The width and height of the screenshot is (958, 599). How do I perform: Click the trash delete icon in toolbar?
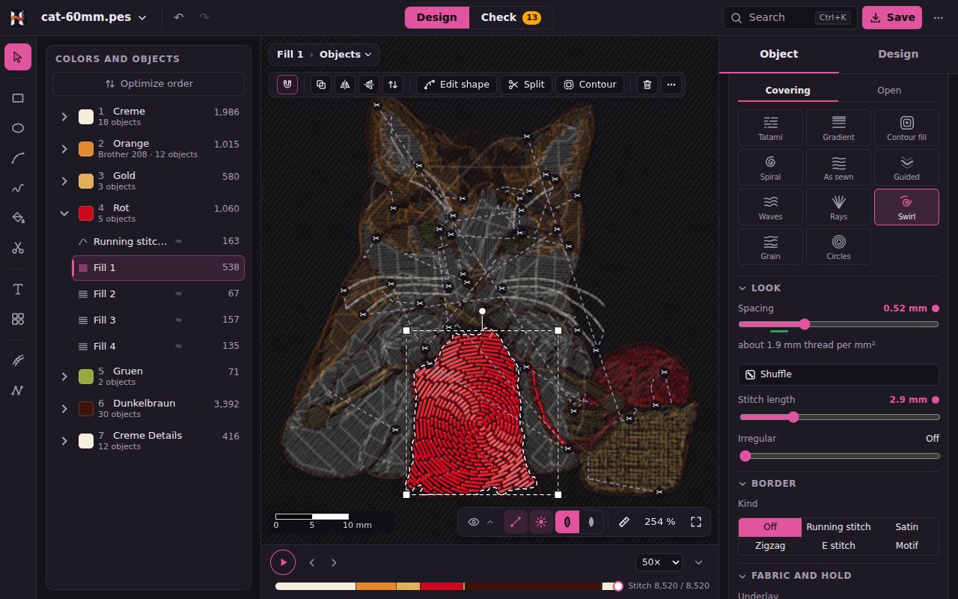(647, 85)
